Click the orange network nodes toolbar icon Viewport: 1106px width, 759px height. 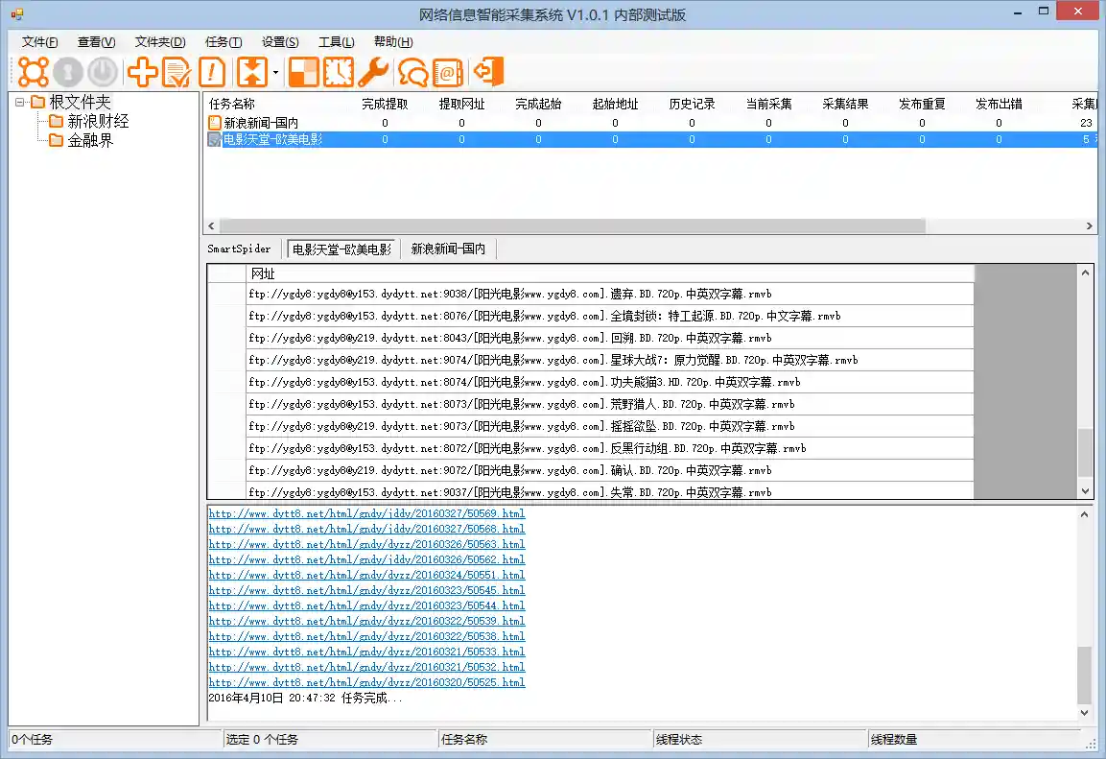[33, 72]
